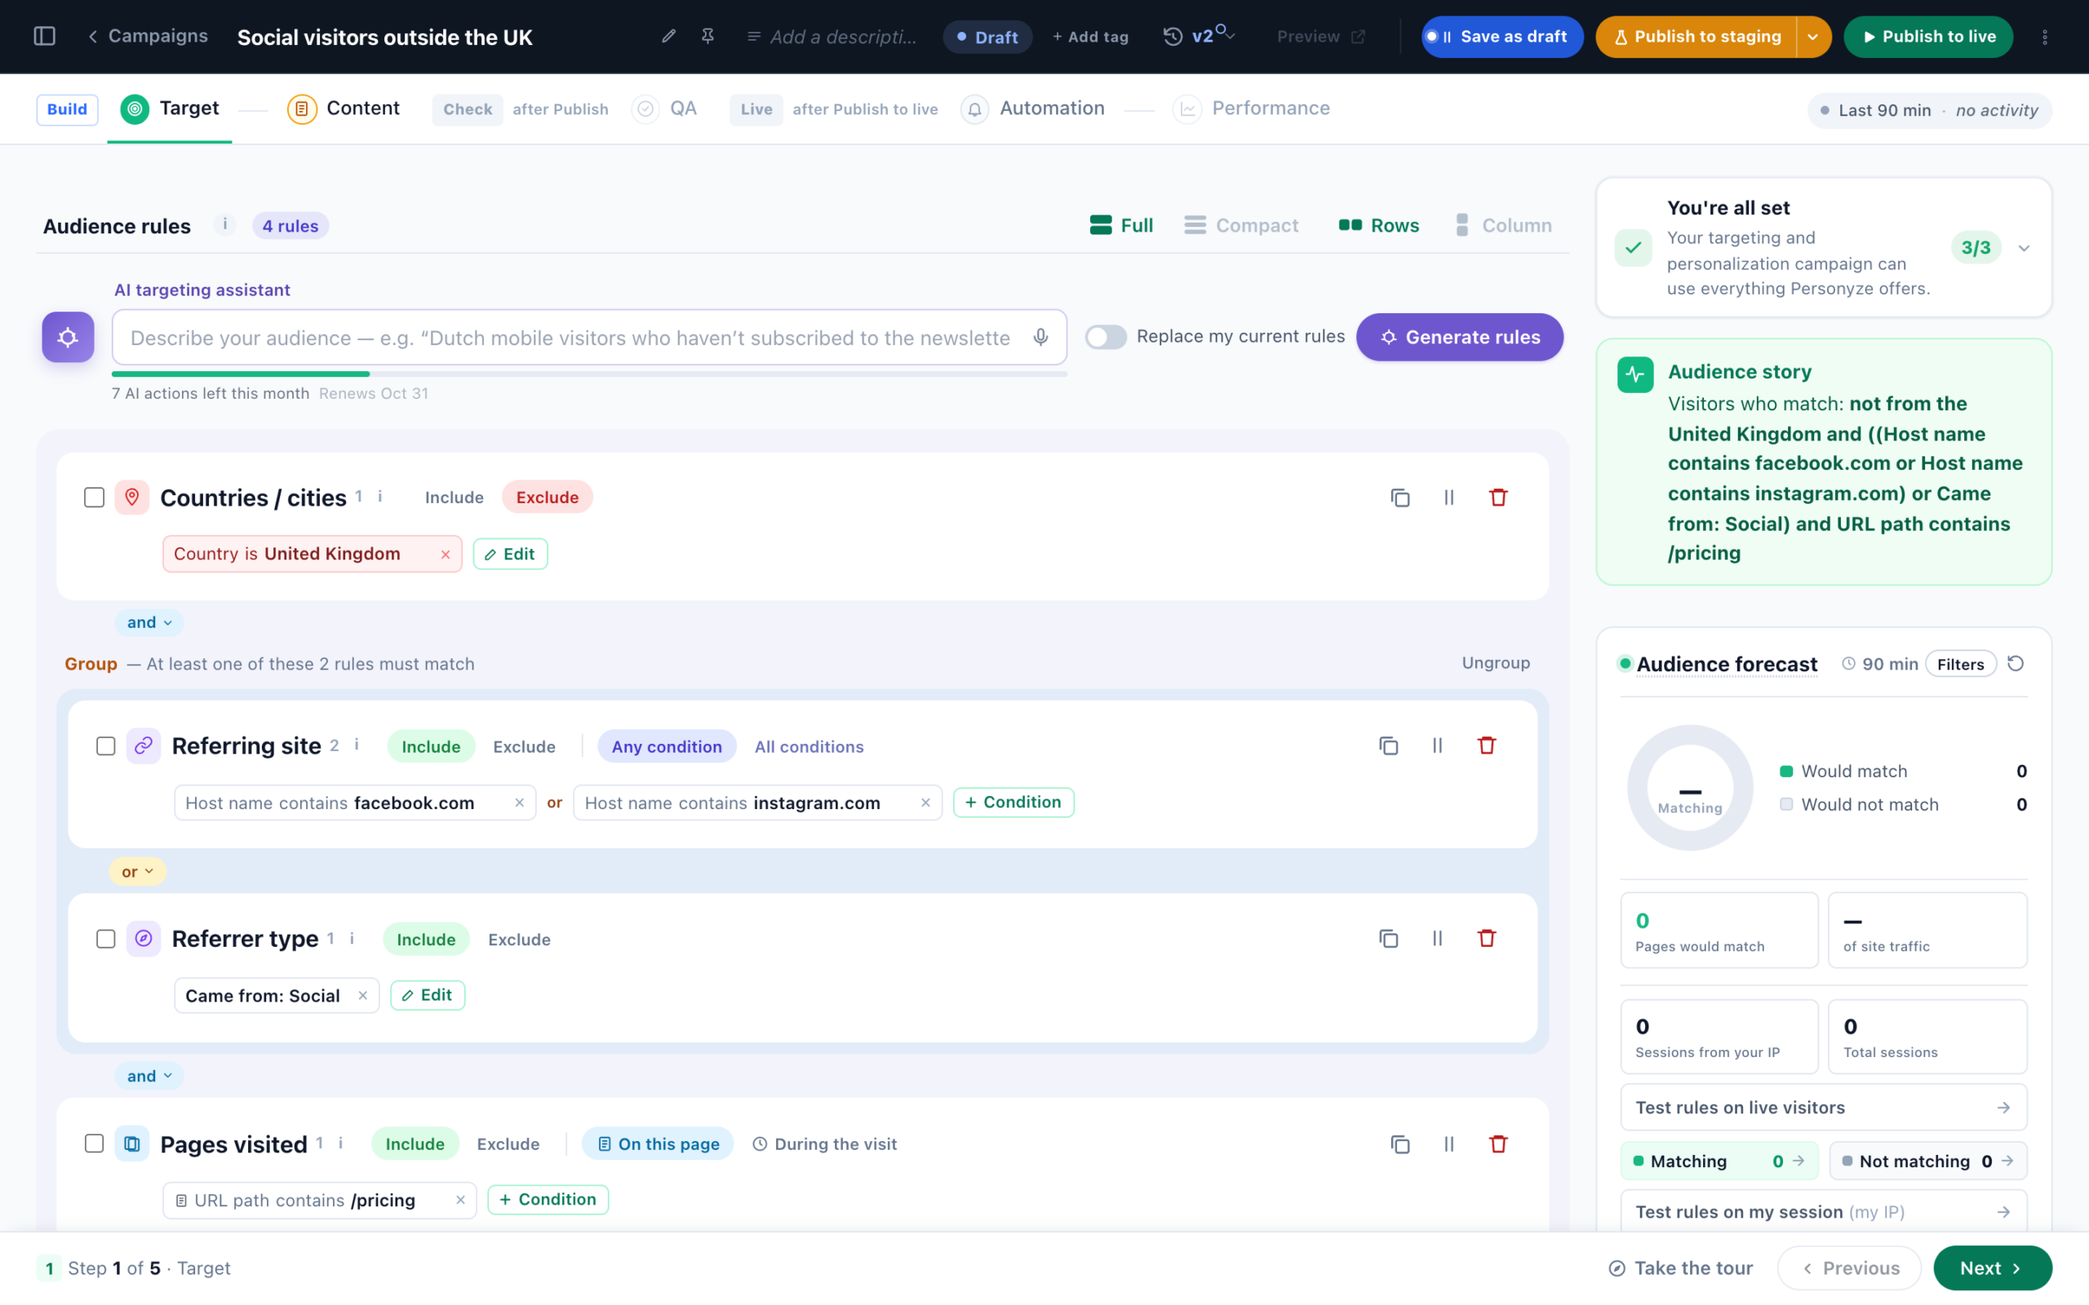Refresh the Audience forecast

(x=2016, y=664)
